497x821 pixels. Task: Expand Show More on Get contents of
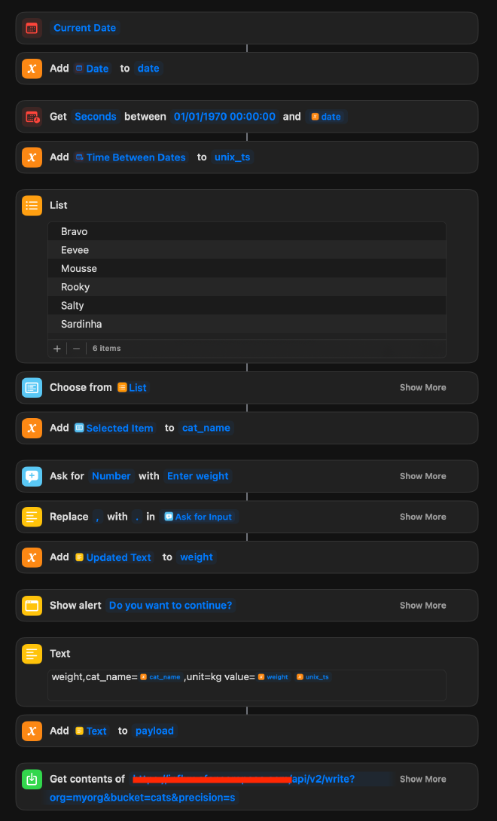coord(422,779)
